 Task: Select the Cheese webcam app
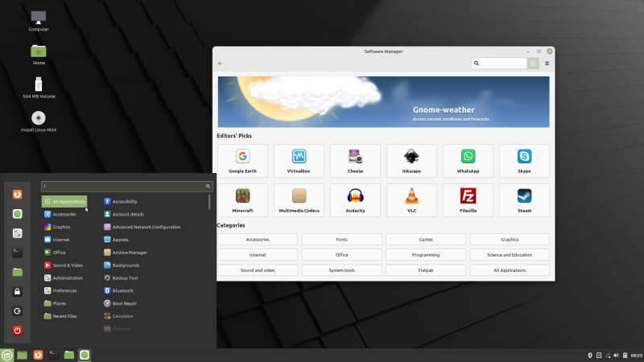pyautogui.click(x=355, y=160)
